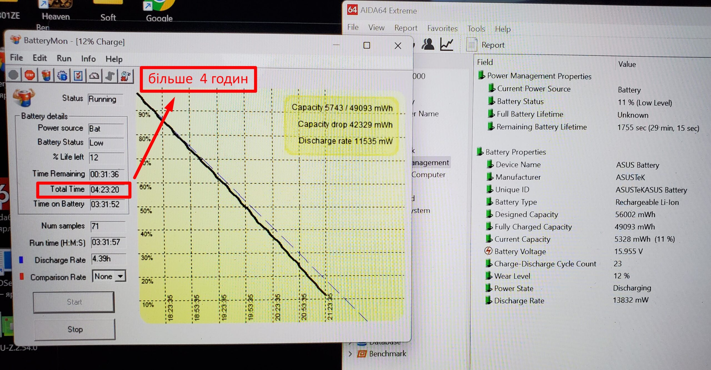711x370 pixels.
Task: Click the AIDA64 Report page icon
Action: coord(471,45)
